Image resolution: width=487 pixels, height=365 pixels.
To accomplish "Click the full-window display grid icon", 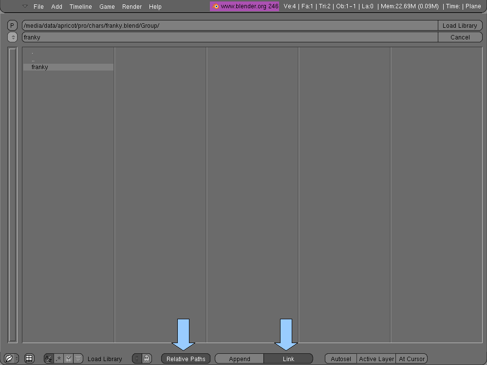I will tap(29, 359).
